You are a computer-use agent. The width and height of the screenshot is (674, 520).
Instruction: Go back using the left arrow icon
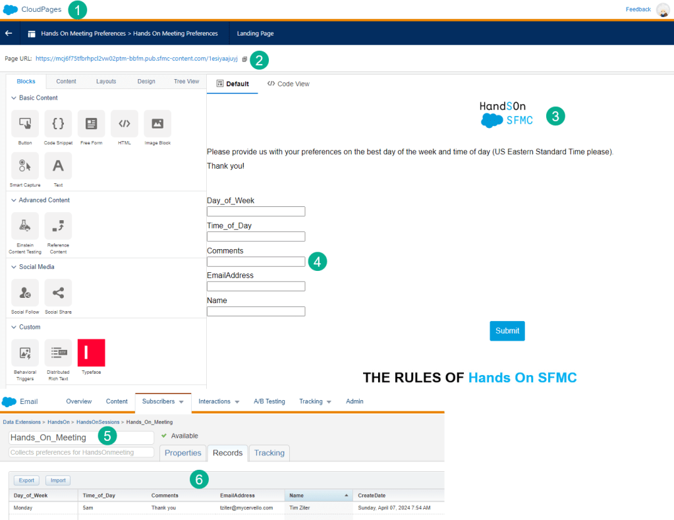pos(9,34)
